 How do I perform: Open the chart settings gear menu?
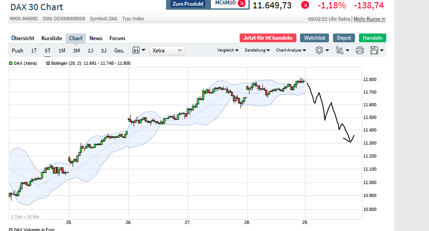click(x=322, y=50)
